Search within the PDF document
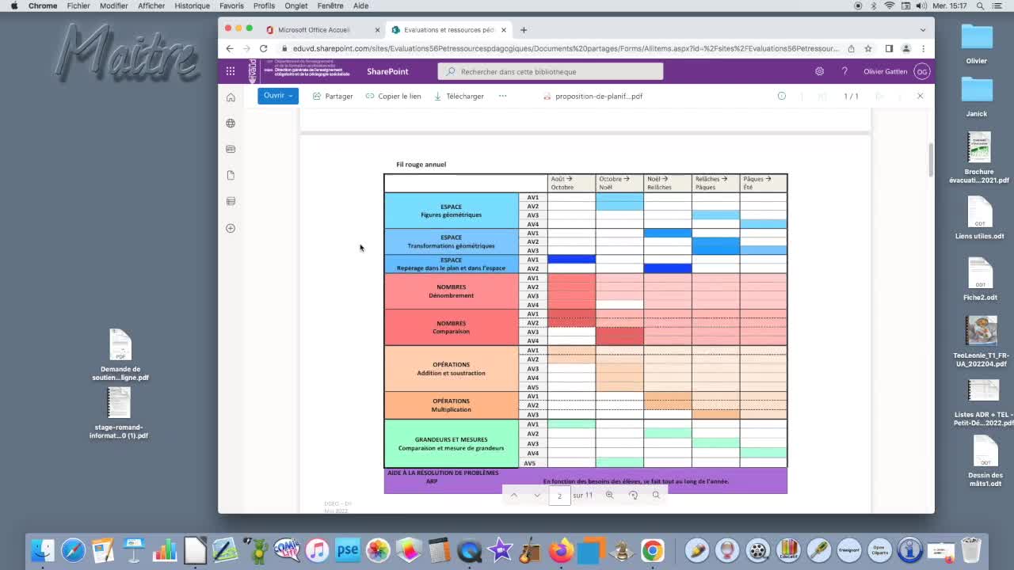The height and width of the screenshot is (570, 1014). [656, 495]
